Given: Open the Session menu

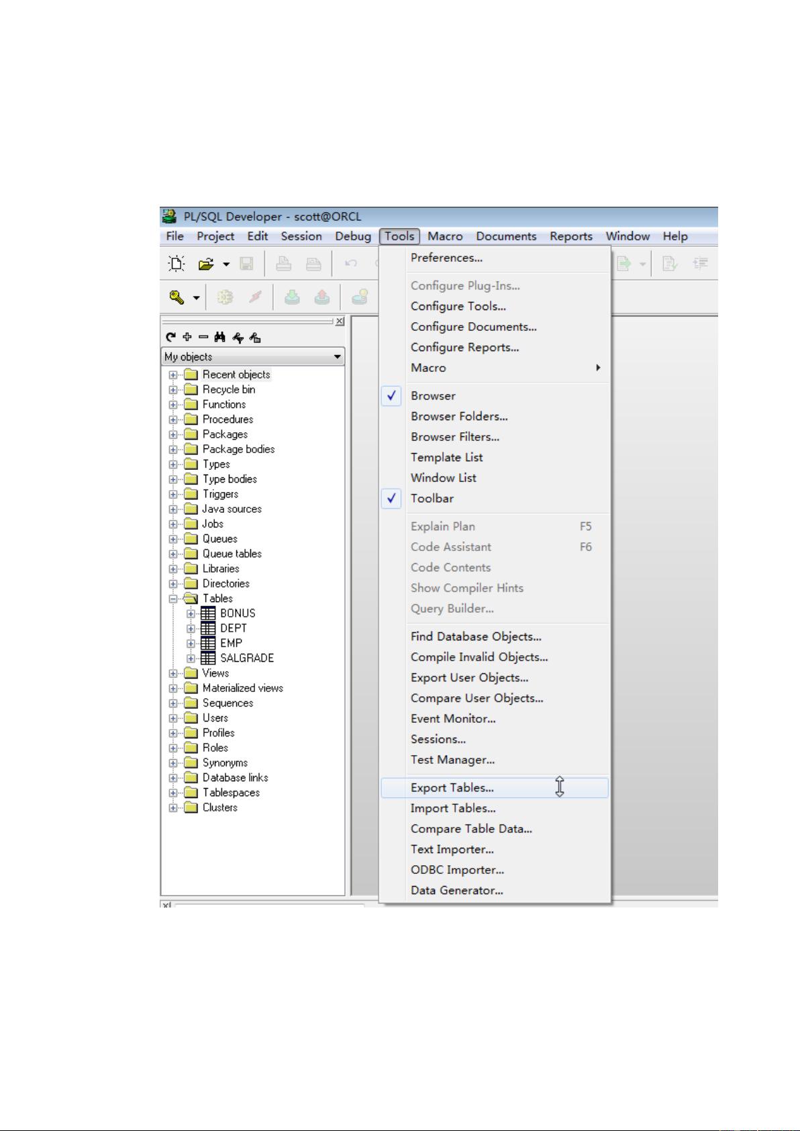Looking at the screenshot, I should (x=301, y=236).
